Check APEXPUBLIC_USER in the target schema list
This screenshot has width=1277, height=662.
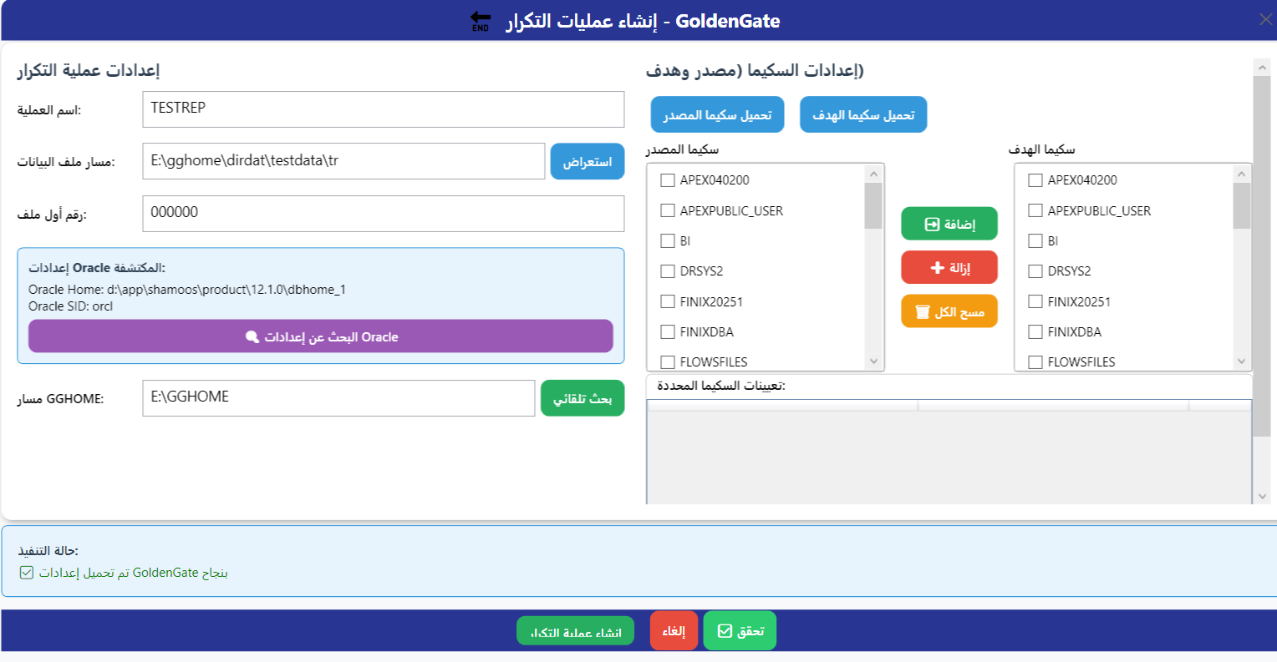pos(1034,210)
